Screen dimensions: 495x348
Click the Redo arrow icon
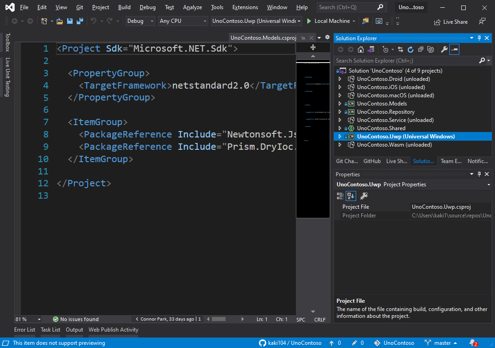pyautogui.click(x=110, y=21)
